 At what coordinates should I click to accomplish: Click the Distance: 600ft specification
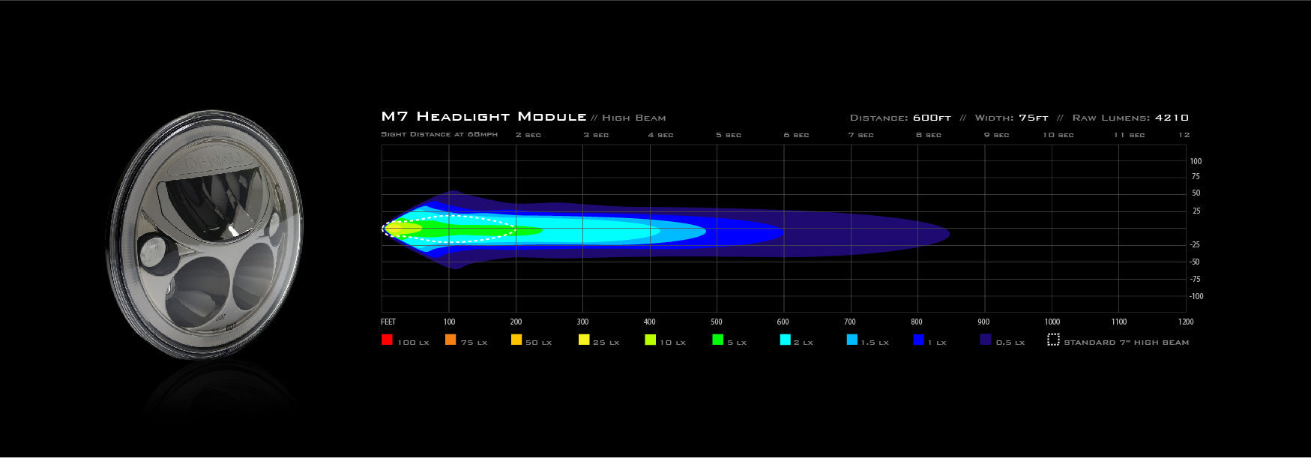[x=900, y=118]
